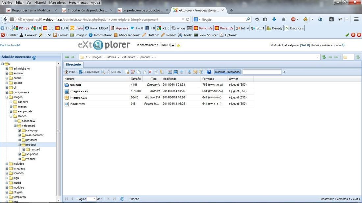Sort by Tamaño column header
This screenshot has width=362, height=203.
136,79
